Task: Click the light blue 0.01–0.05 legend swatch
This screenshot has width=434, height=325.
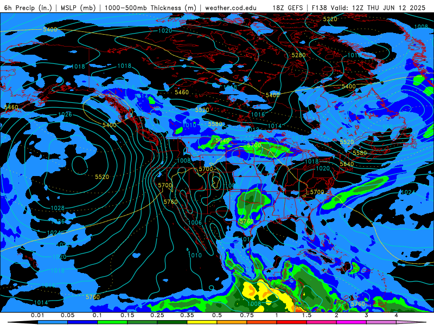Action: point(53,322)
